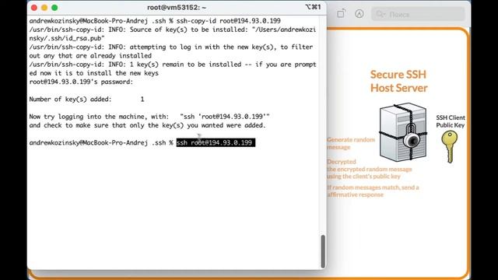The image size is (498, 280).
Task: Click the 'If random messages match' text
Action: tap(373, 191)
